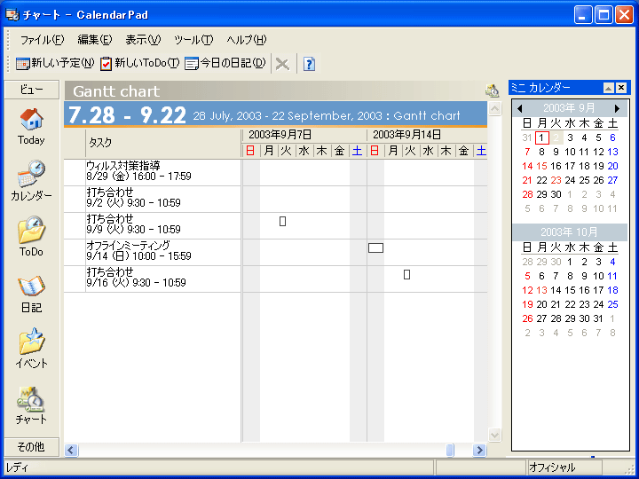Click the help question mark icon
Viewport: 639px width, 479px height.
[x=309, y=64]
